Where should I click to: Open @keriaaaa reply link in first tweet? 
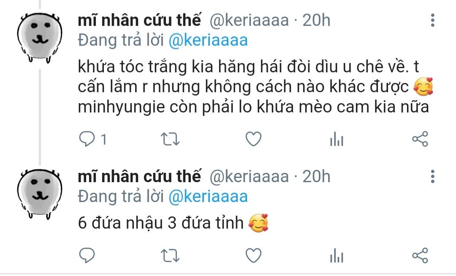tap(208, 40)
